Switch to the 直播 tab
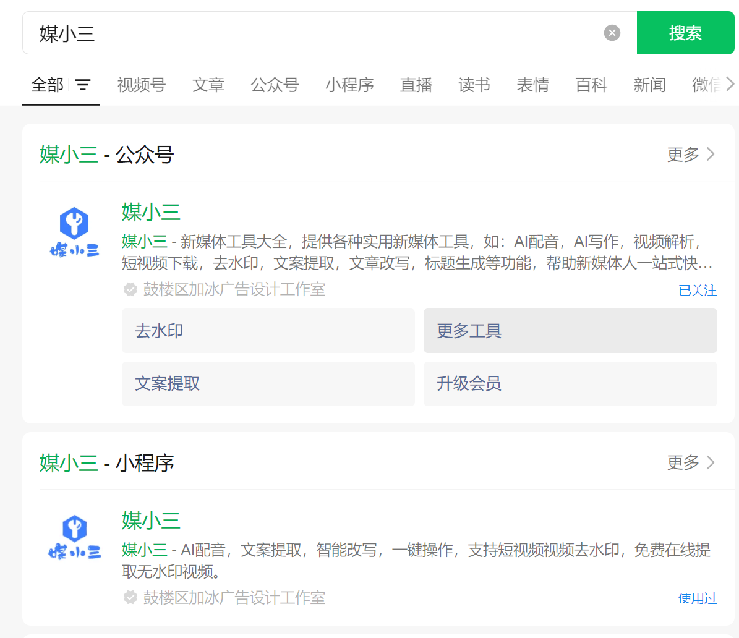The height and width of the screenshot is (638, 739). click(x=416, y=85)
